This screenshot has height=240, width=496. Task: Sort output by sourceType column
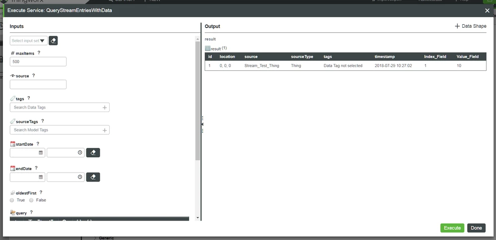302,57
